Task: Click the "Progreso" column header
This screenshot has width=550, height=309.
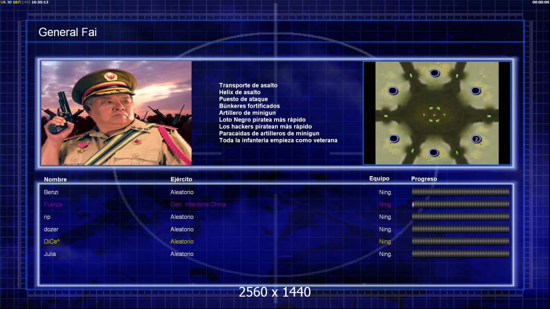Action: click(424, 179)
